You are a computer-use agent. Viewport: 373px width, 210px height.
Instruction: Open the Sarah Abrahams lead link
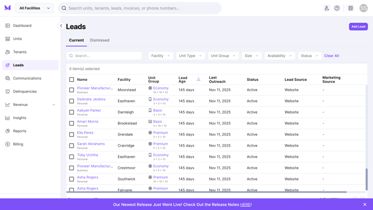coord(91,144)
